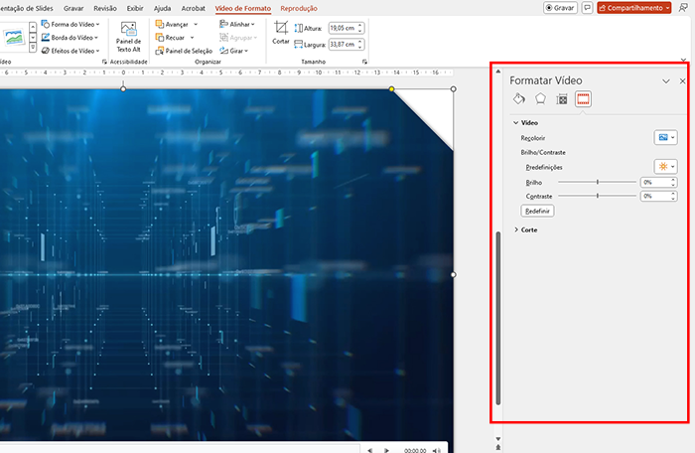Click the Redefinir button

(x=539, y=212)
